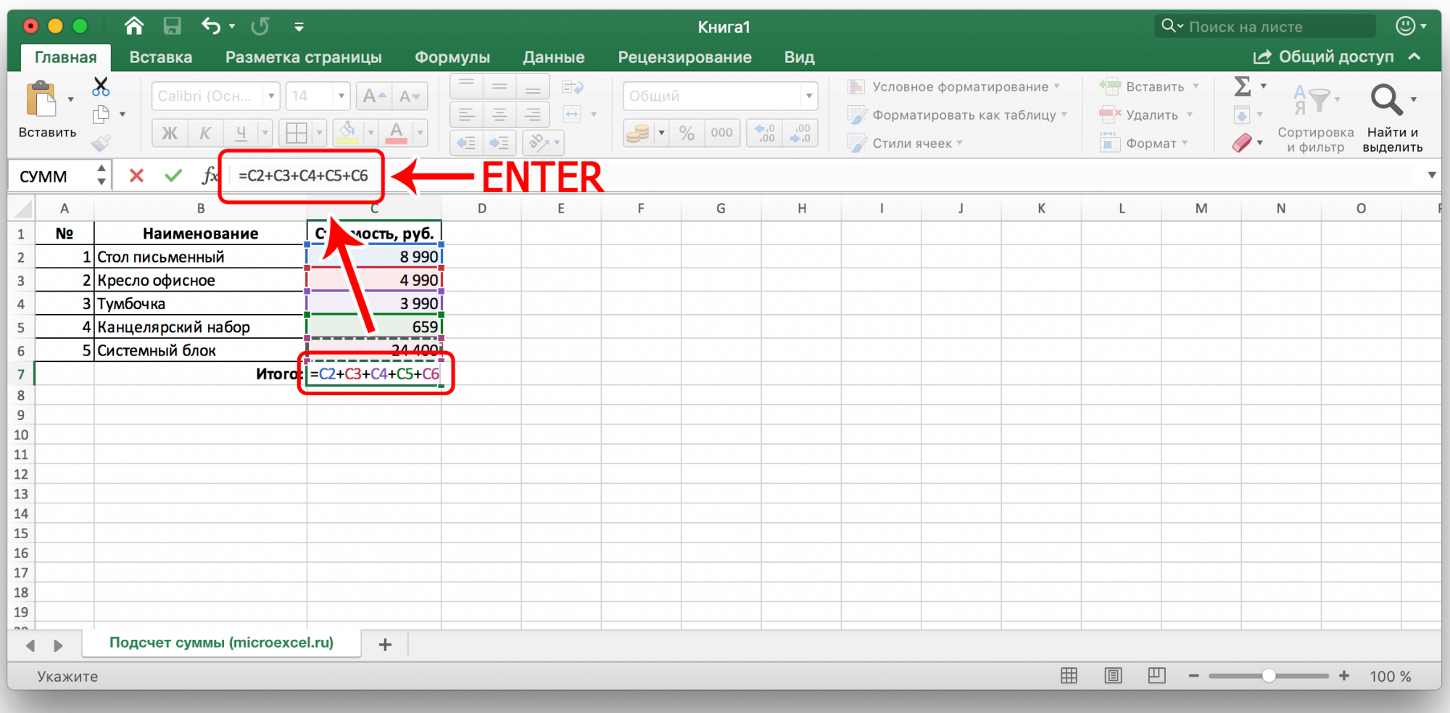Viewport: 1450px width, 713px height.
Task: Switch to Page Break preview in status bar
Action: coord(1157,676)
